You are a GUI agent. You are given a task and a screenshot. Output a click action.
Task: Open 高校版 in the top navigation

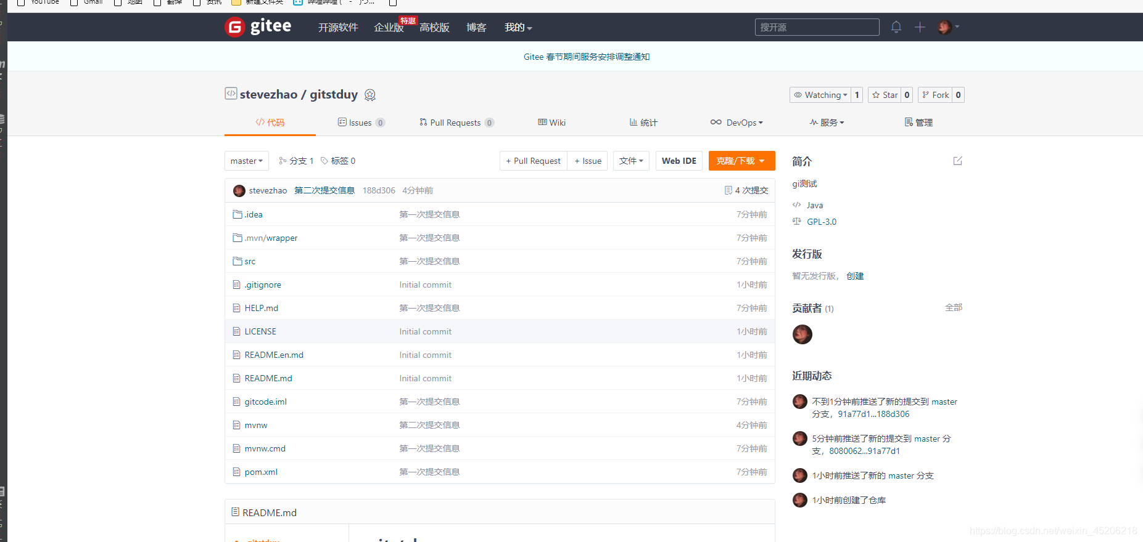point(434,27)
